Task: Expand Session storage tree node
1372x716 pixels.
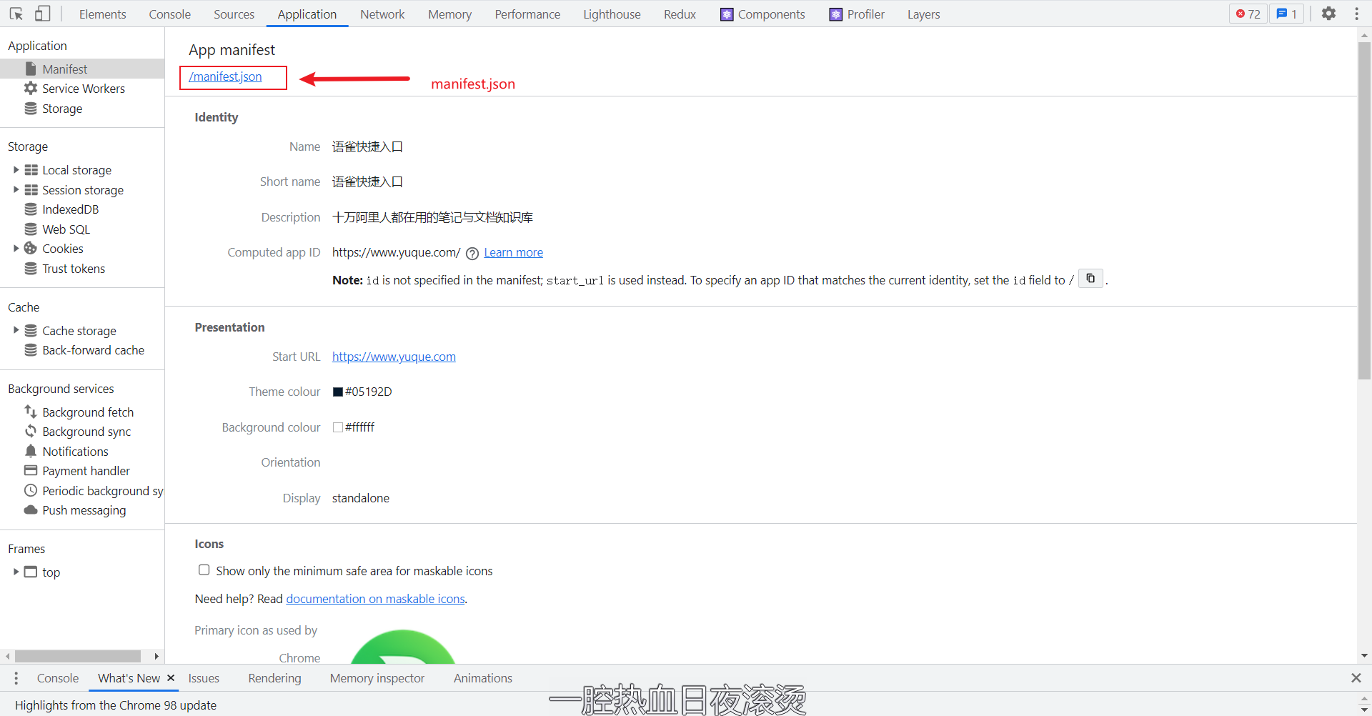Action: click(16, 189)
